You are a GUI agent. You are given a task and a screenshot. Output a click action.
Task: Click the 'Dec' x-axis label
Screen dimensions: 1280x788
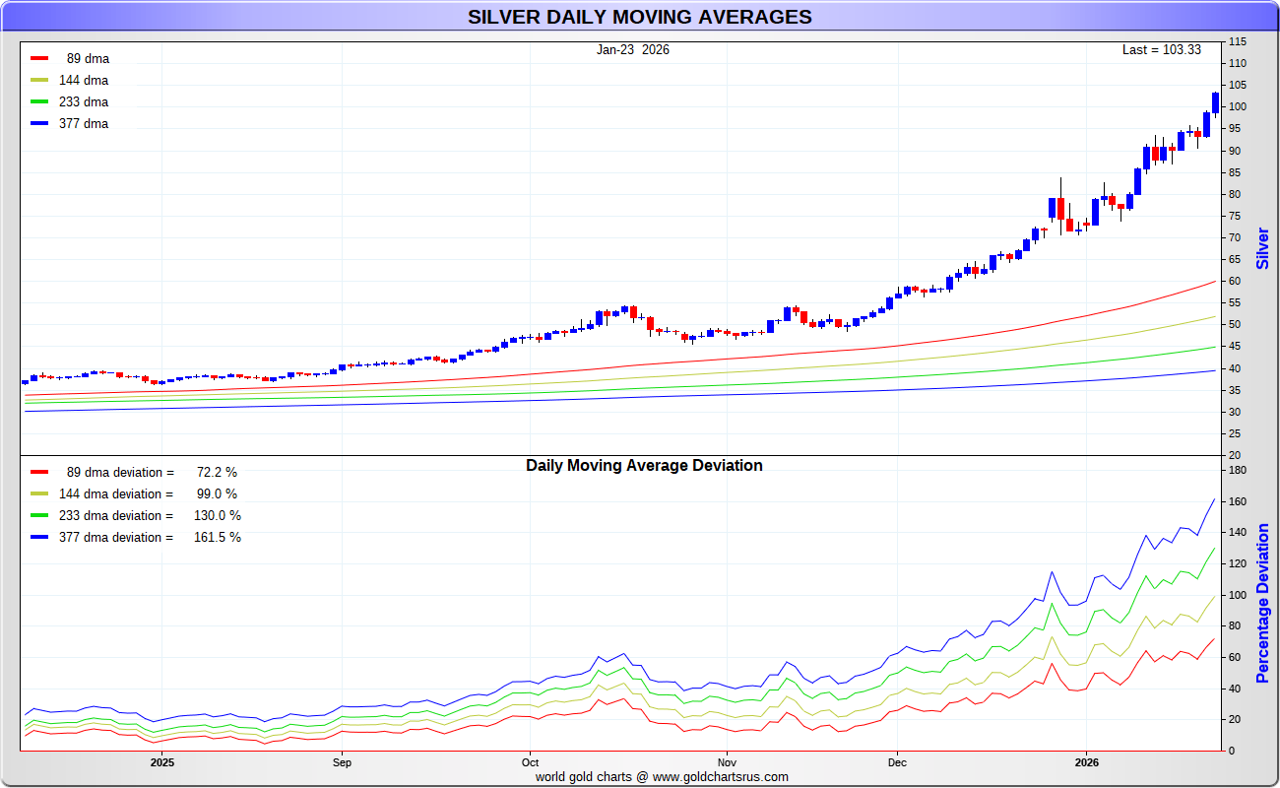click(x=897, y=762)
